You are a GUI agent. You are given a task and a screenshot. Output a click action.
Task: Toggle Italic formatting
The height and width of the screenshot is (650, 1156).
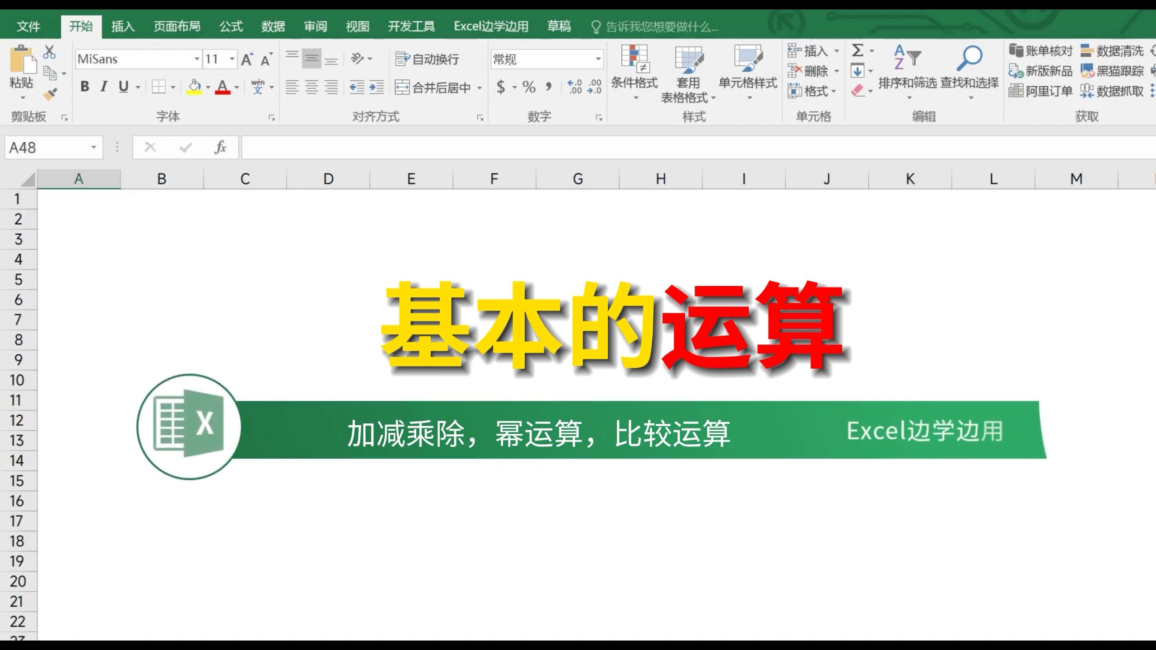pos(104,86)
